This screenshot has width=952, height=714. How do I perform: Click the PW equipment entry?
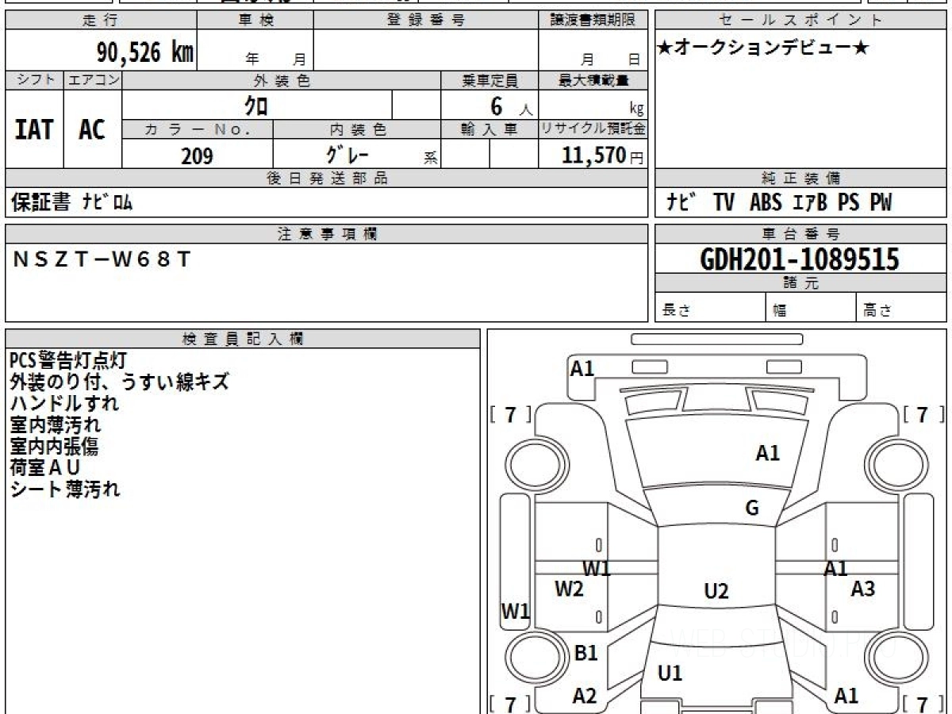coord(880,203)
